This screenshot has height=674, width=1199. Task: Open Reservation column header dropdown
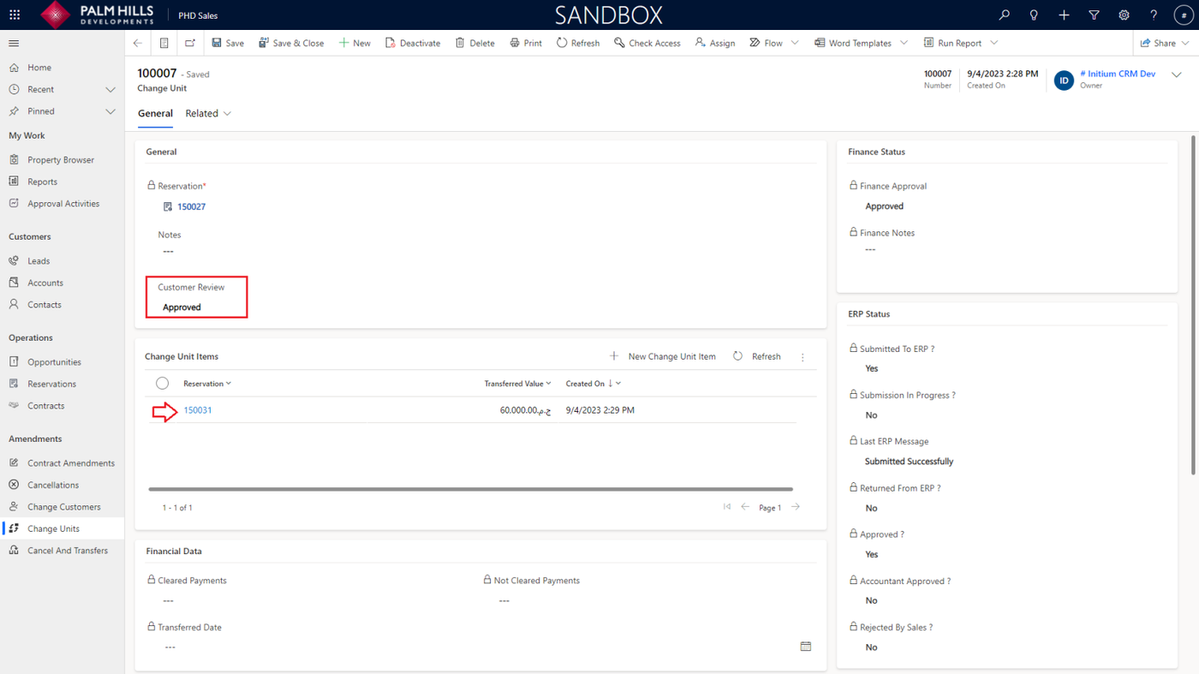(207, 384)
